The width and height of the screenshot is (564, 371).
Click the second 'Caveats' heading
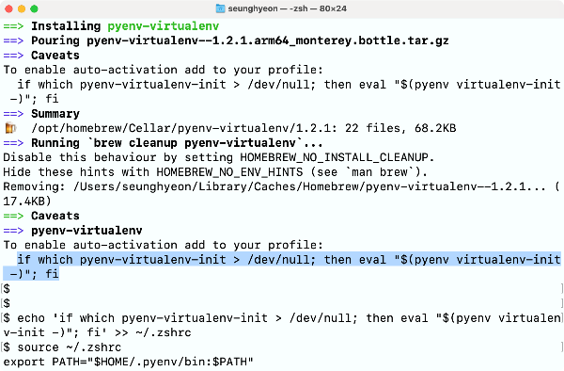pos(55,216)
